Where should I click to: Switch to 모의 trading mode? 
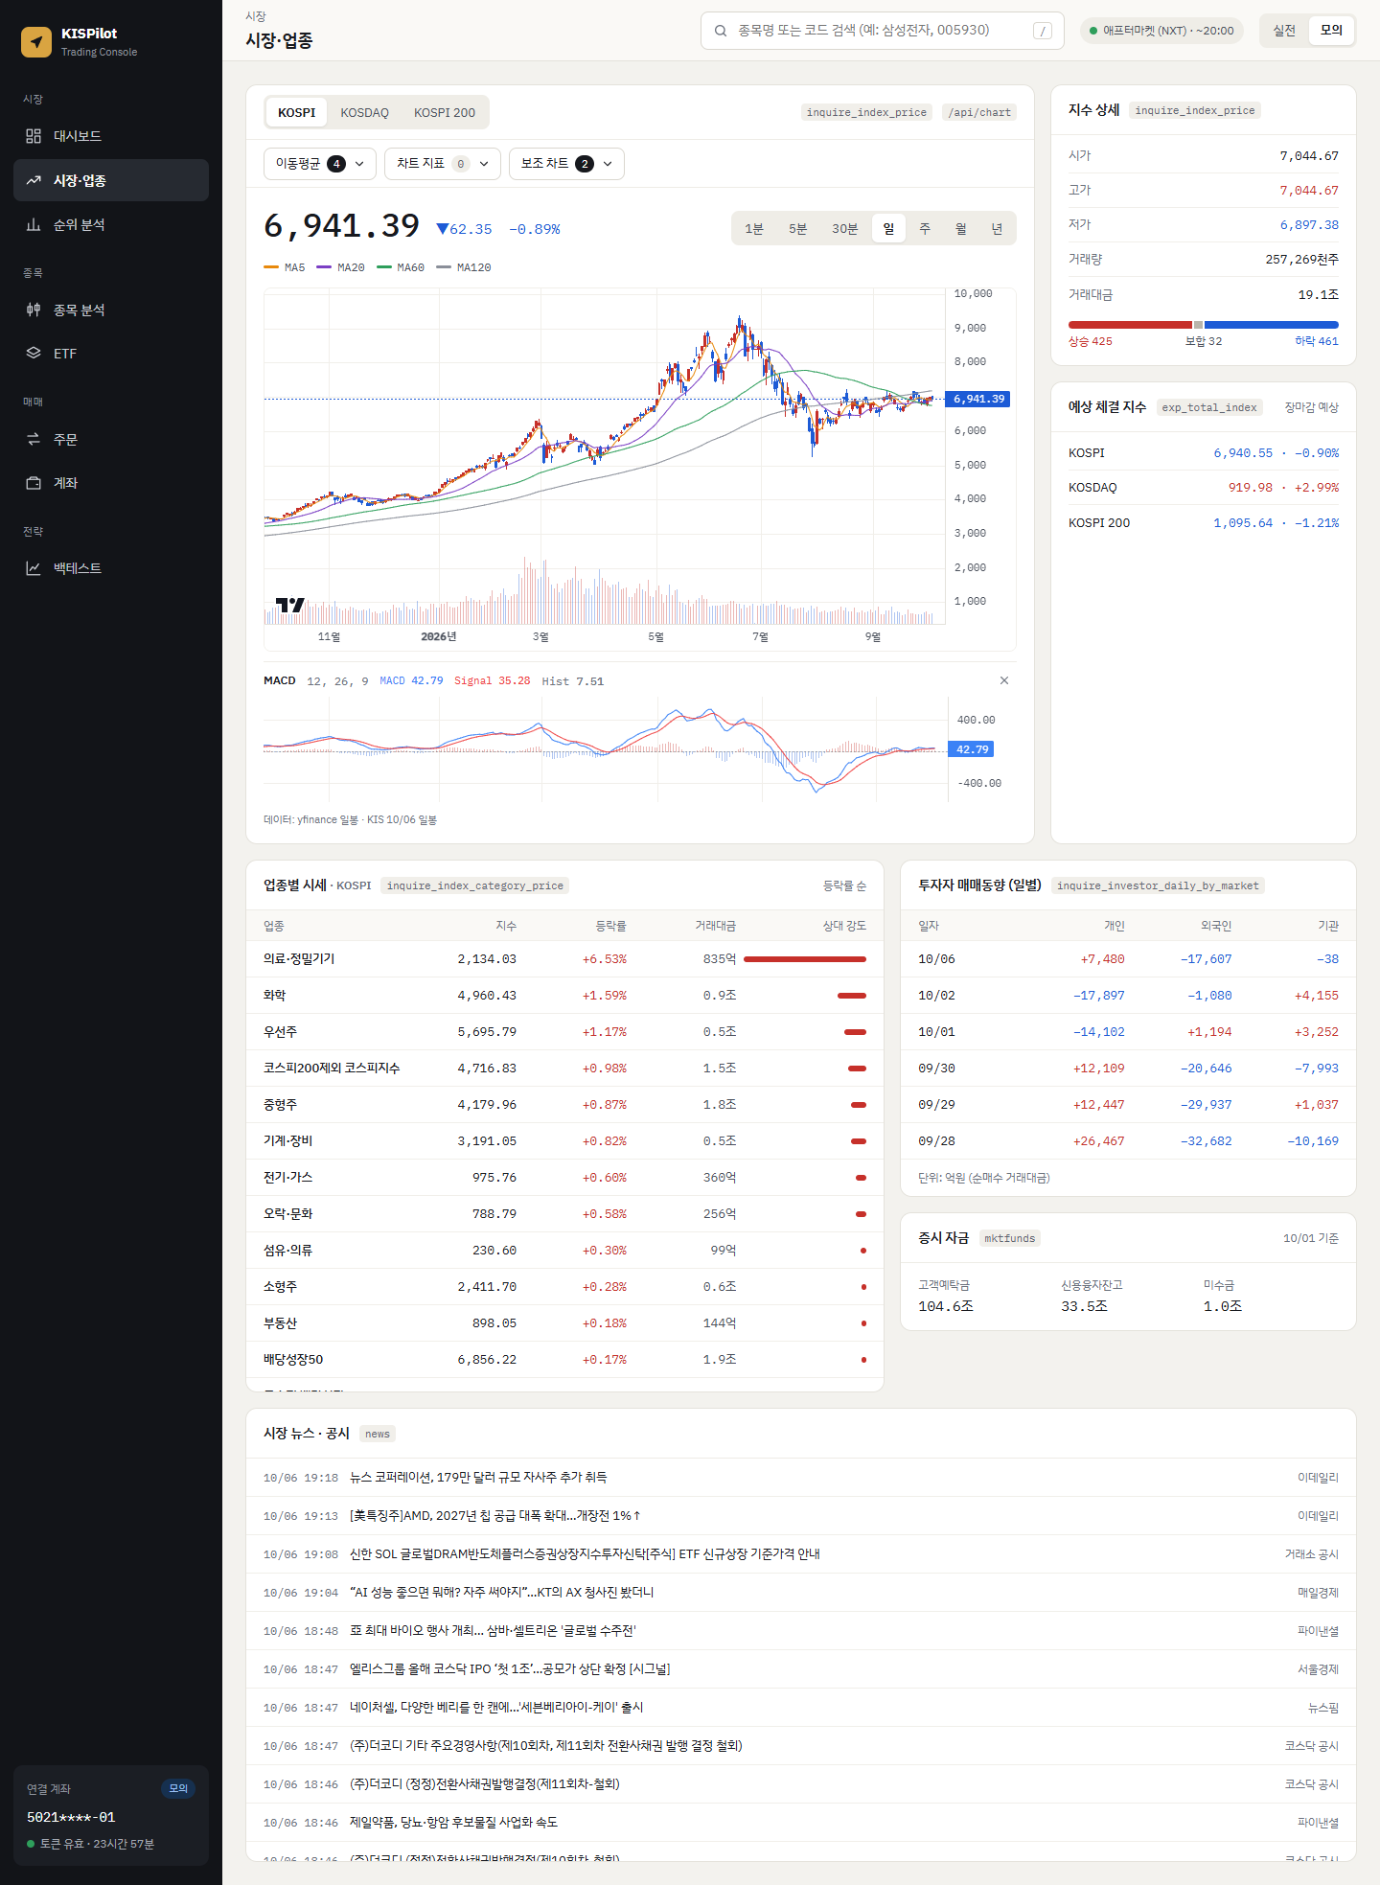[1331, 31]
